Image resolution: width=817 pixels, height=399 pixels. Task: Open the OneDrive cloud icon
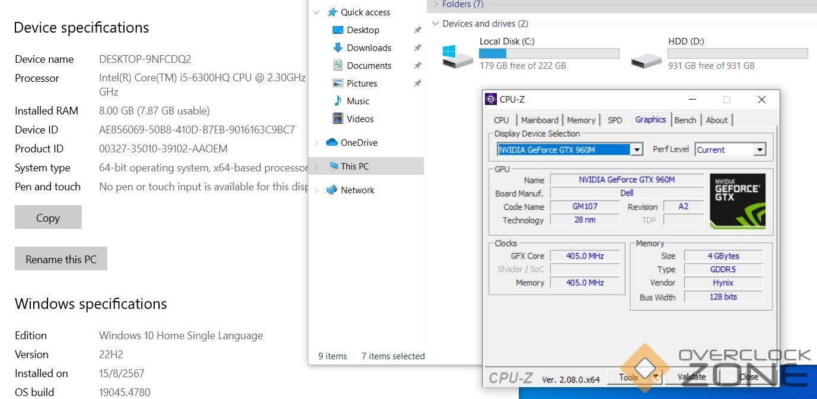click(x=331, y=142)
